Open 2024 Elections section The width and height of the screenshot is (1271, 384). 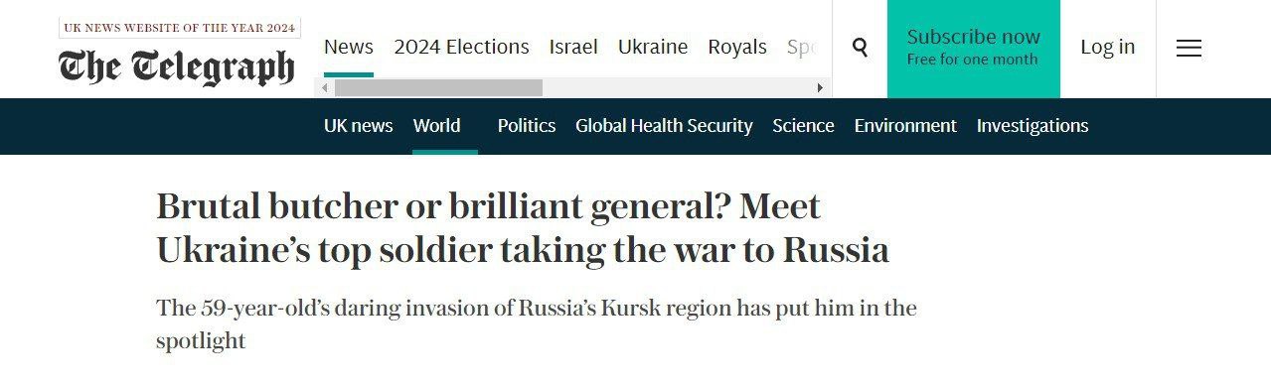tap(461, 47)
